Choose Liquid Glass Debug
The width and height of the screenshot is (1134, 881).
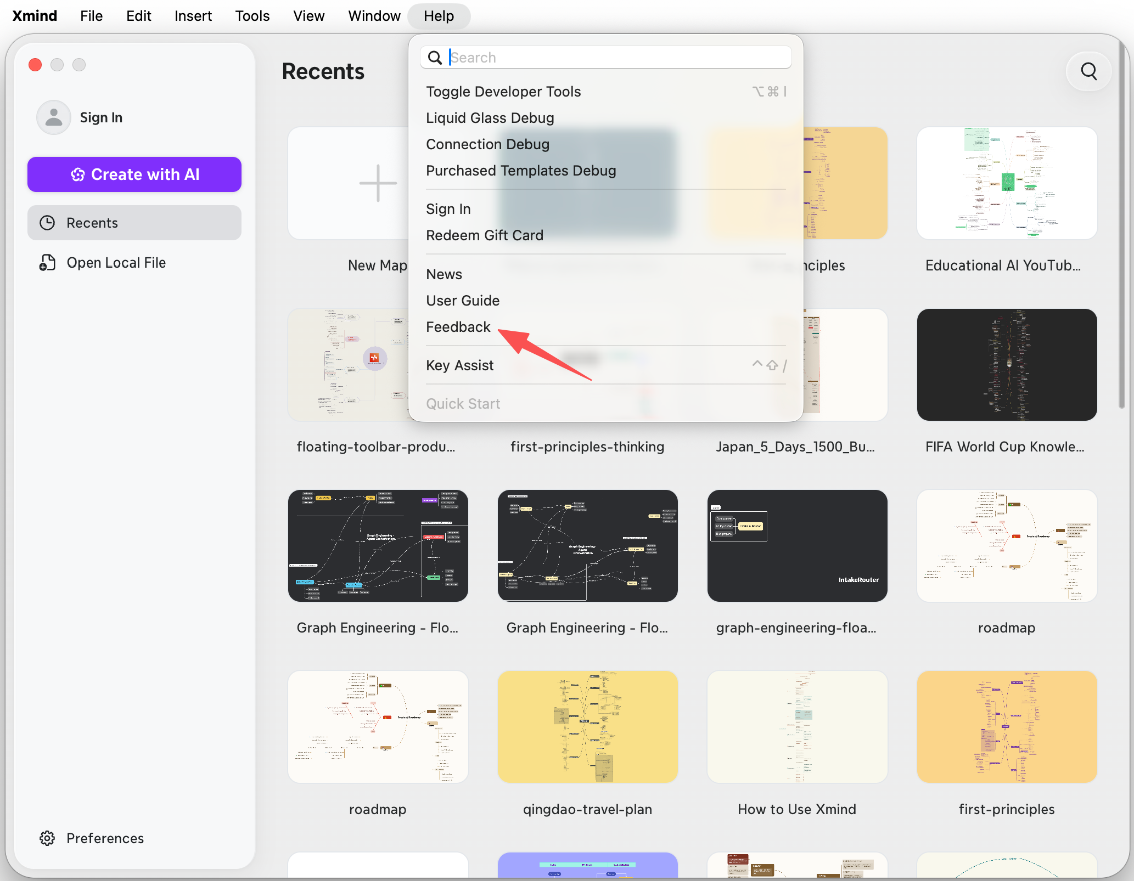606,118
